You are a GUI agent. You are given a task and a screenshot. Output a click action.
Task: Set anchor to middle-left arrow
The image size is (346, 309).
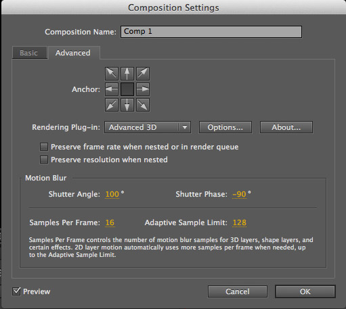click(112, 89)
